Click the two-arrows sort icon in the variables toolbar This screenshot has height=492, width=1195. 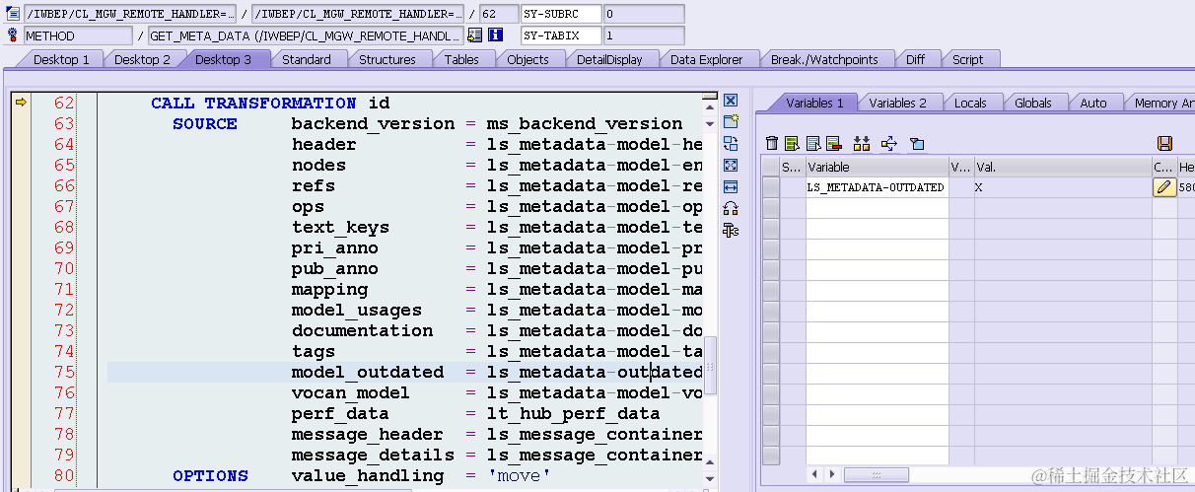[862, 144]
